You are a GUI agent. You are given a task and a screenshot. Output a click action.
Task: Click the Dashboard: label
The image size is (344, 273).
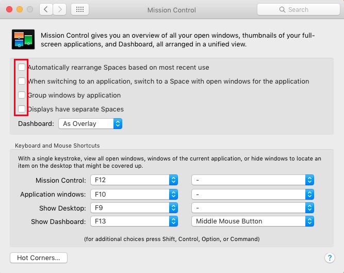pos(36,124)
